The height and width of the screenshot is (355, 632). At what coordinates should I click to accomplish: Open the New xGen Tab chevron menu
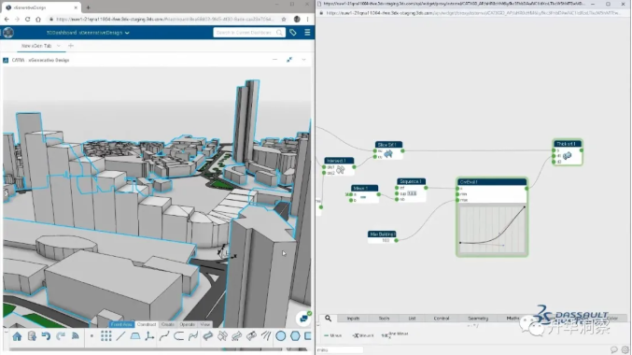(x=59, y=46)
